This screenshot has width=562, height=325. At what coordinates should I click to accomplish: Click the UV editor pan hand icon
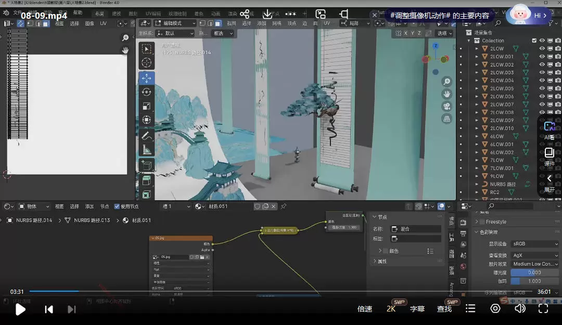[x=125, y=50]
